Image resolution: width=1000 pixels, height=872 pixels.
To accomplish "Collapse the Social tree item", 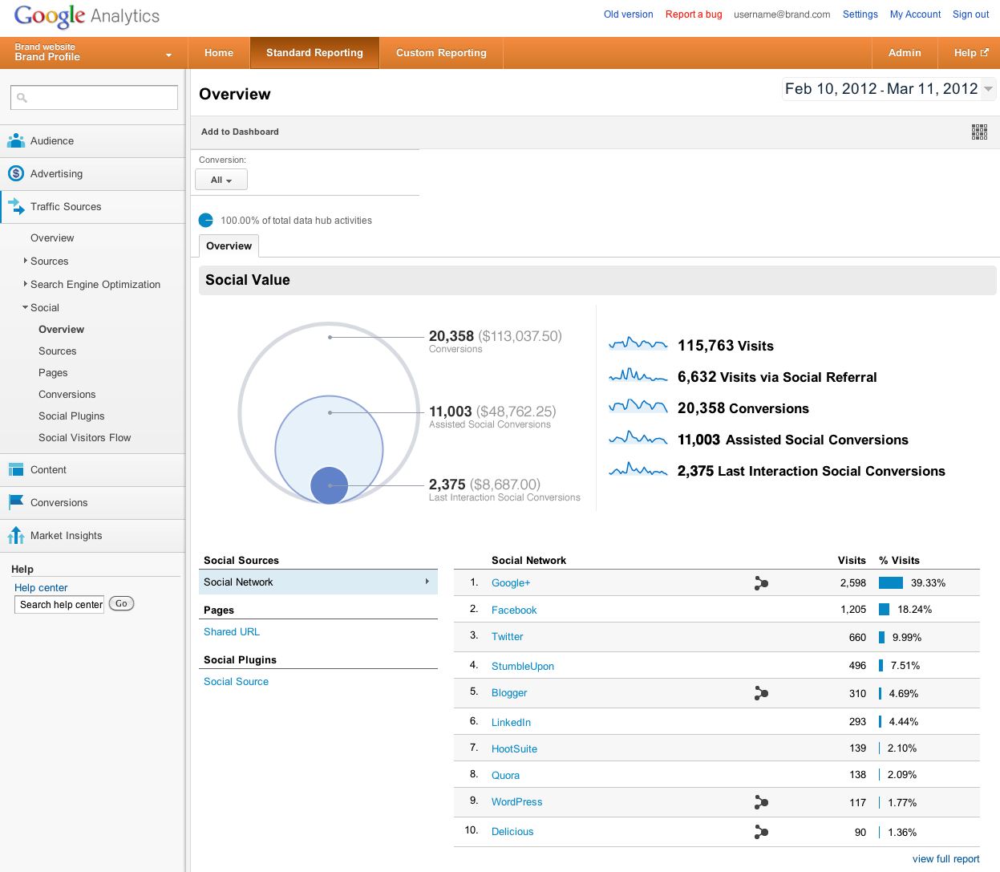I will [26, 307].
